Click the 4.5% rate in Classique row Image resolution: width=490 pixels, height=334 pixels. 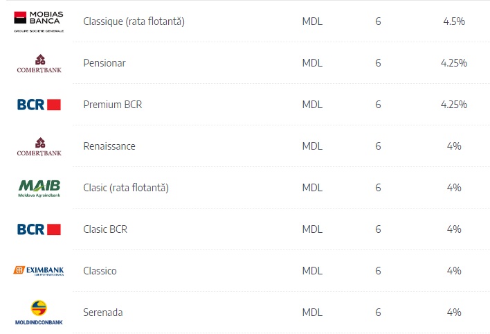point(454,21)
